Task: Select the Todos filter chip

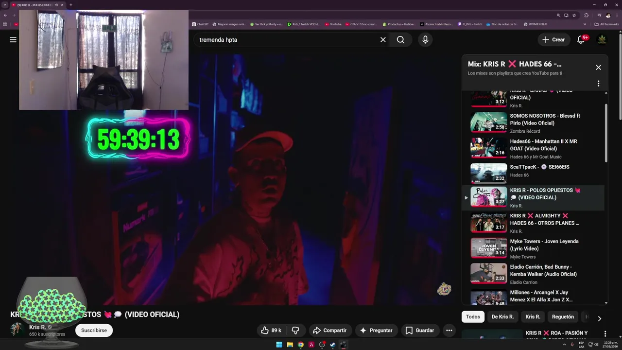Action: pyautogui.click(x=473, y=317)
